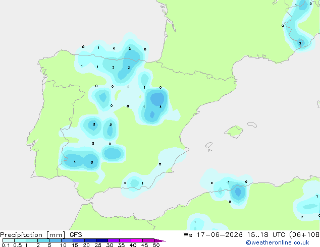This screenshot has width=320, height=247.
Task: Click the '15..18 UTC' time range text
Action: (266, 235)
